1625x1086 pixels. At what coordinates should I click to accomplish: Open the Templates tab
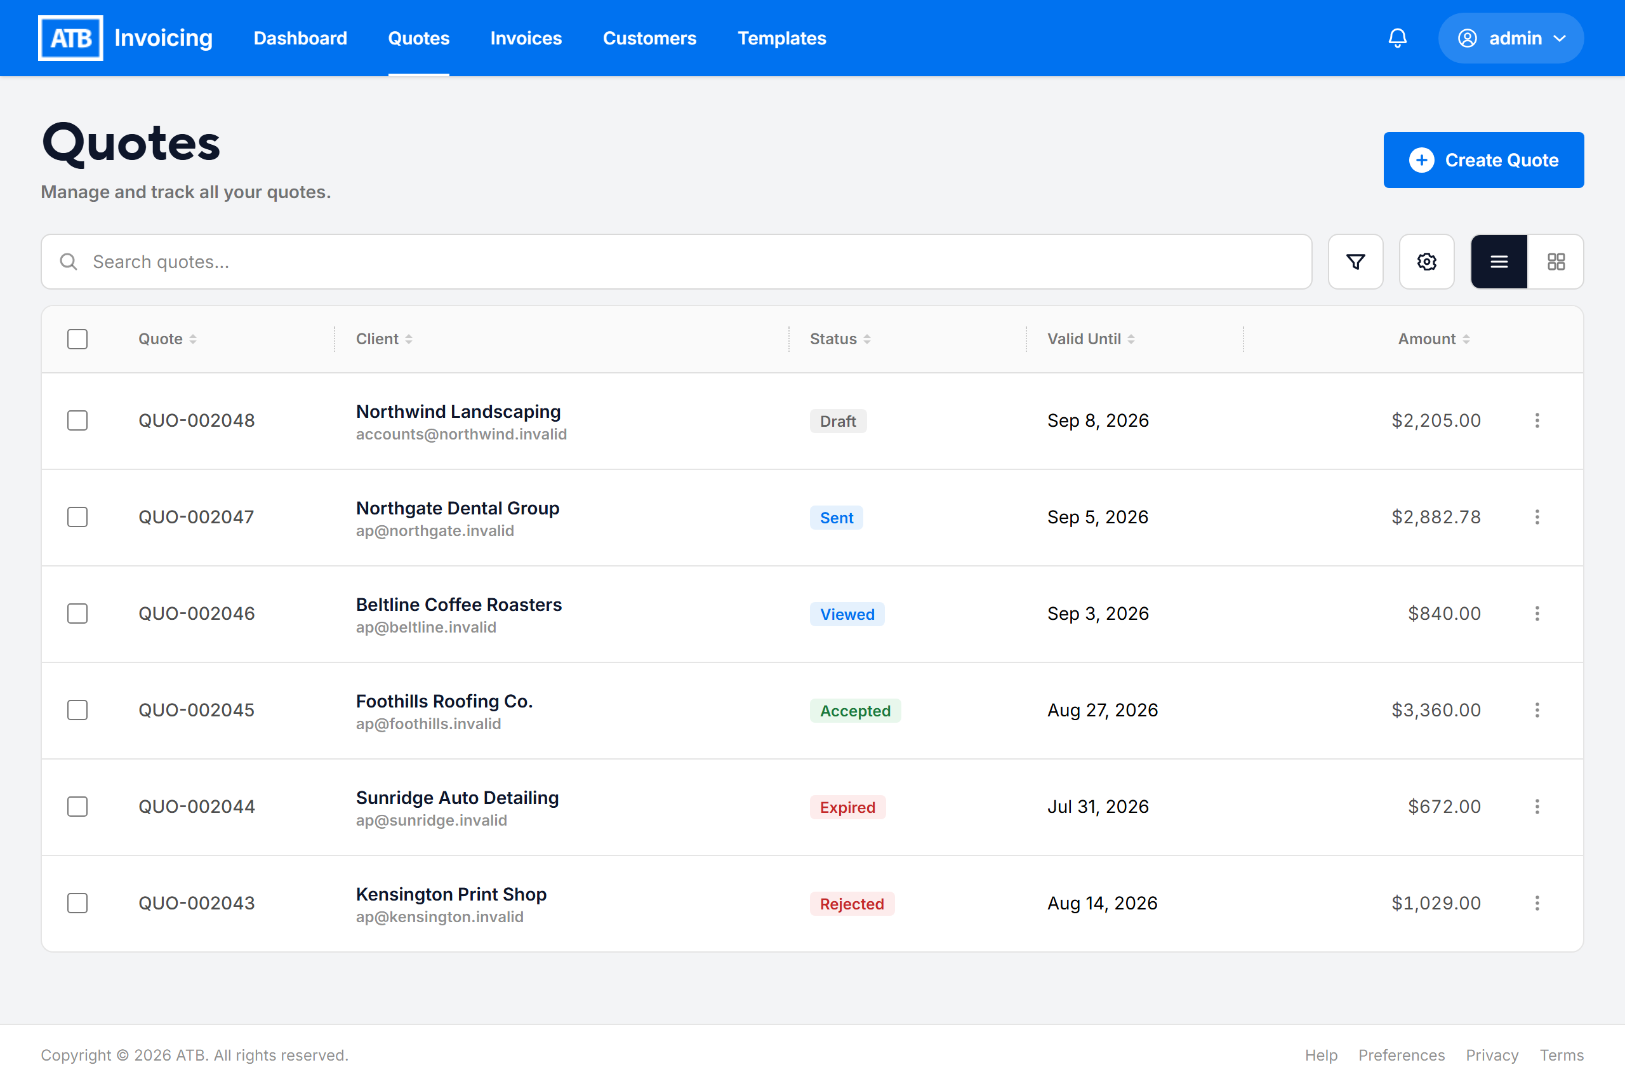coord(781,38)
